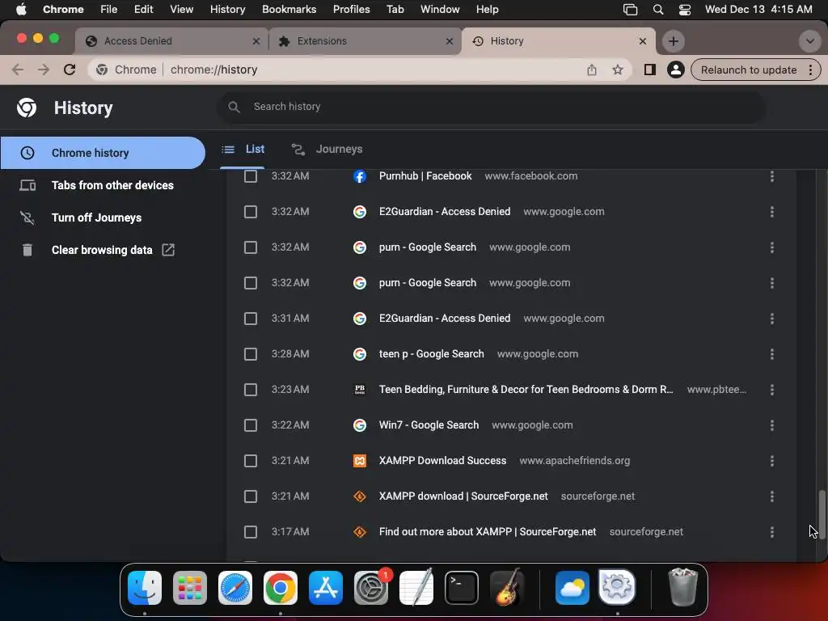The image size is (828, 621).
Task: Click the browser back arrow
Action: pos(18,70)
